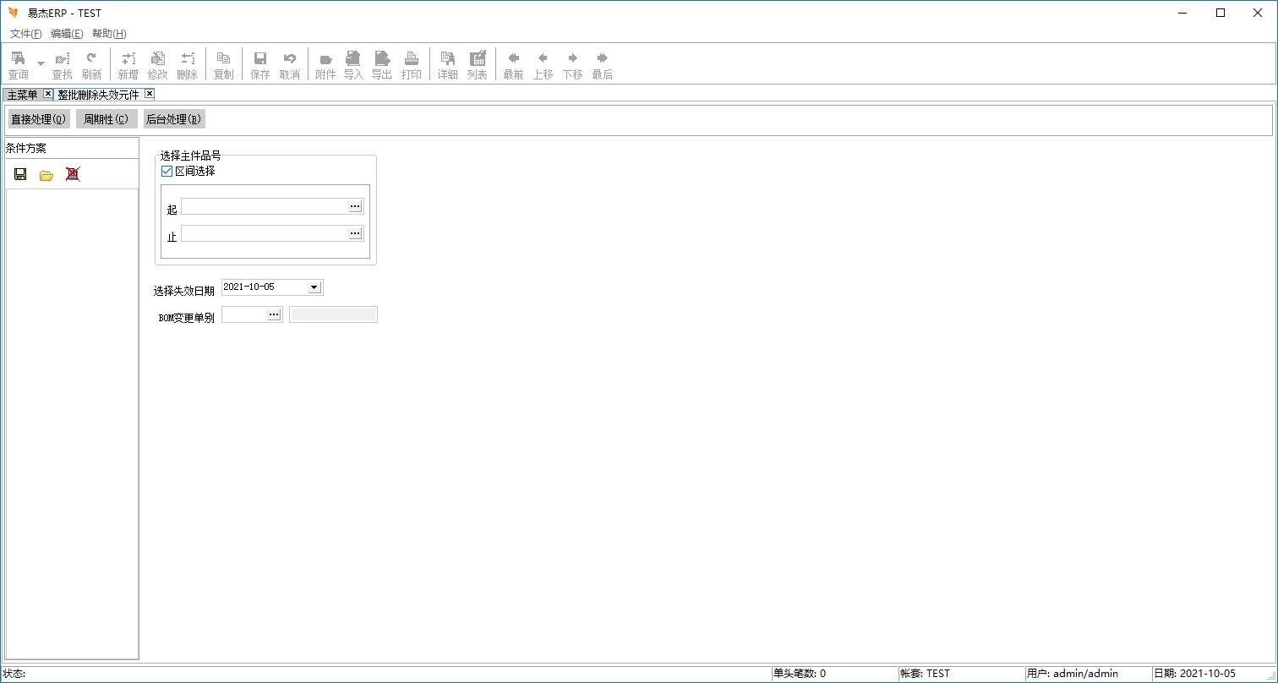
Task: Open the 查询 dropdown arrow in toolbar
Action: [41, 63]
